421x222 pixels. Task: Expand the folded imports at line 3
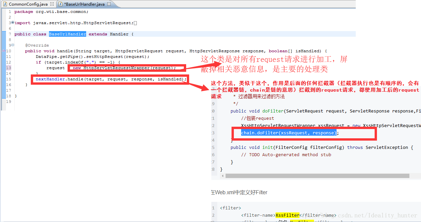[x=13, y=22]
